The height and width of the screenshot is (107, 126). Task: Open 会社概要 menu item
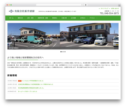73,18
